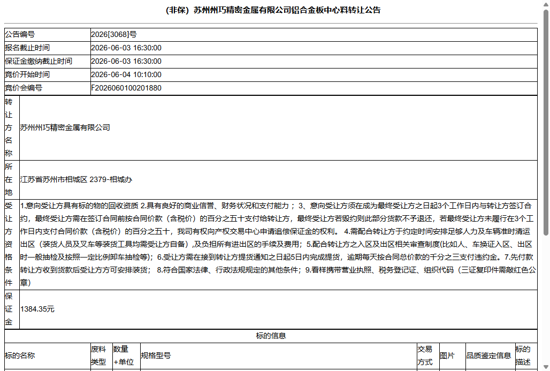Click the 保证金缴纳截止时间 label
The height and width of the screenshot is (371, 550).
click(39, 62)
